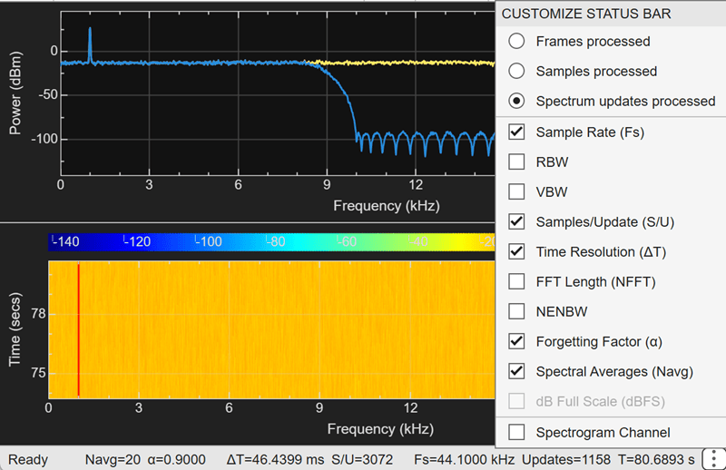Click the Time (secs) axis label
Viewport: 726px width, 470px height.
tap(15, 329)
